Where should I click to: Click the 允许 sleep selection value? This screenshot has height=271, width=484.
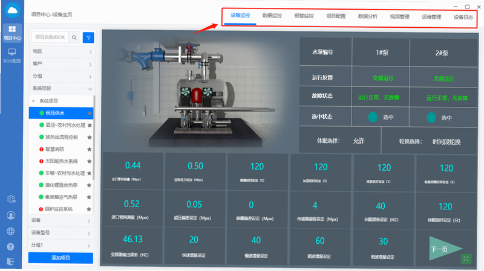(359, 141)
